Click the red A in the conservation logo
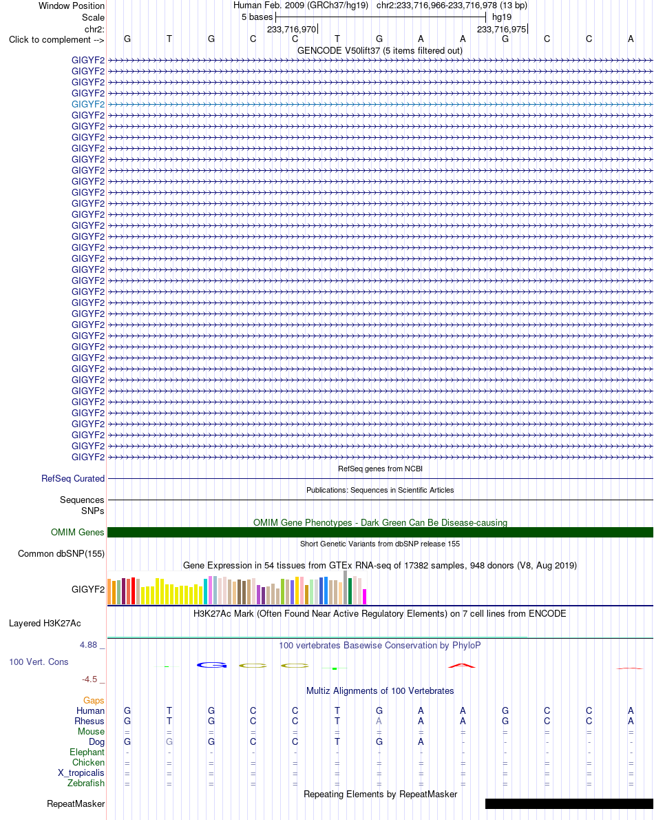Image resolution: width=654 pixels, height=820 pixels. 462,666
